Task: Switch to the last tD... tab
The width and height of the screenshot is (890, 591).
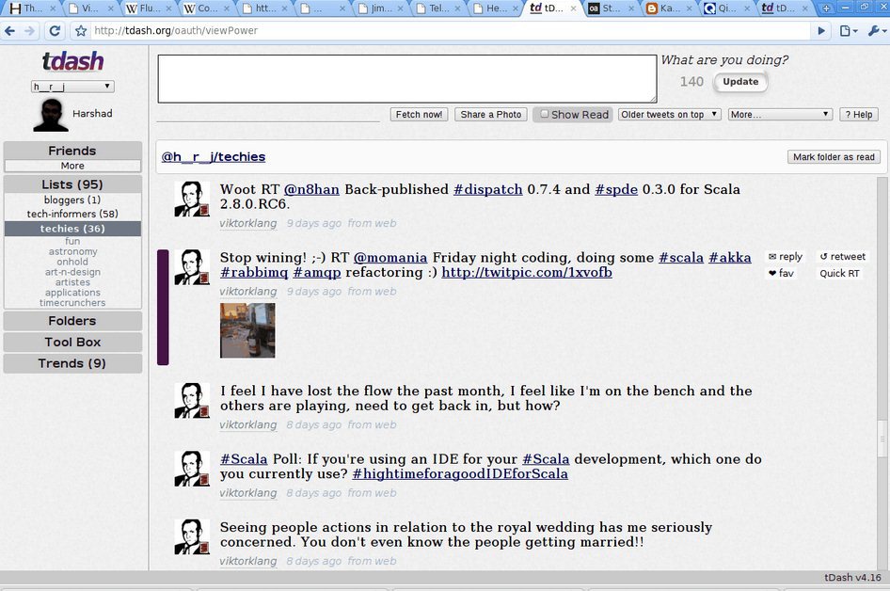Action: (785, 8)
